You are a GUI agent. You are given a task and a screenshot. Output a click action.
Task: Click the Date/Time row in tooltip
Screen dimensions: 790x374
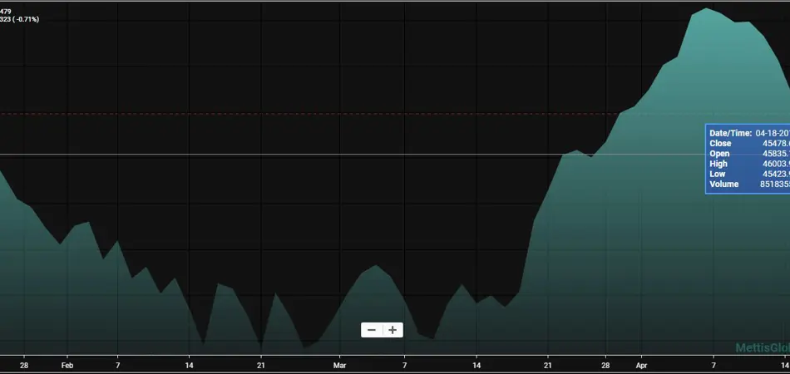tap(748, 133)
